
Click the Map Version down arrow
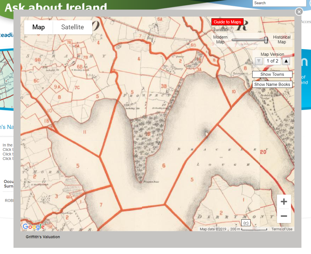coord(258,61)
